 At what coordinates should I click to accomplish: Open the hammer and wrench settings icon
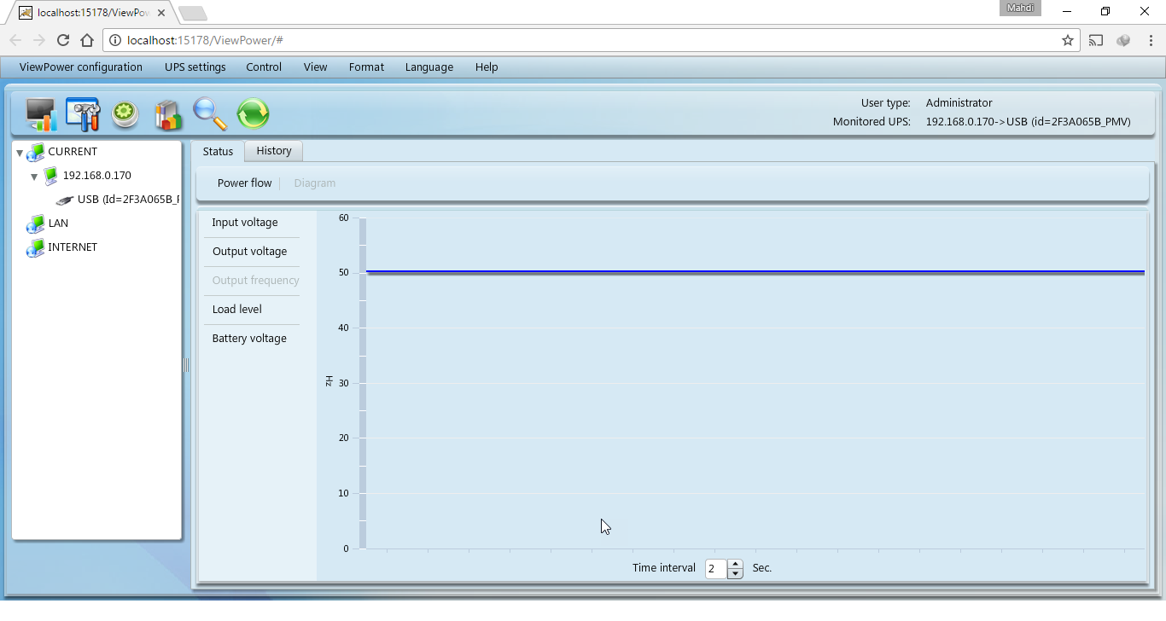[83, 114]
